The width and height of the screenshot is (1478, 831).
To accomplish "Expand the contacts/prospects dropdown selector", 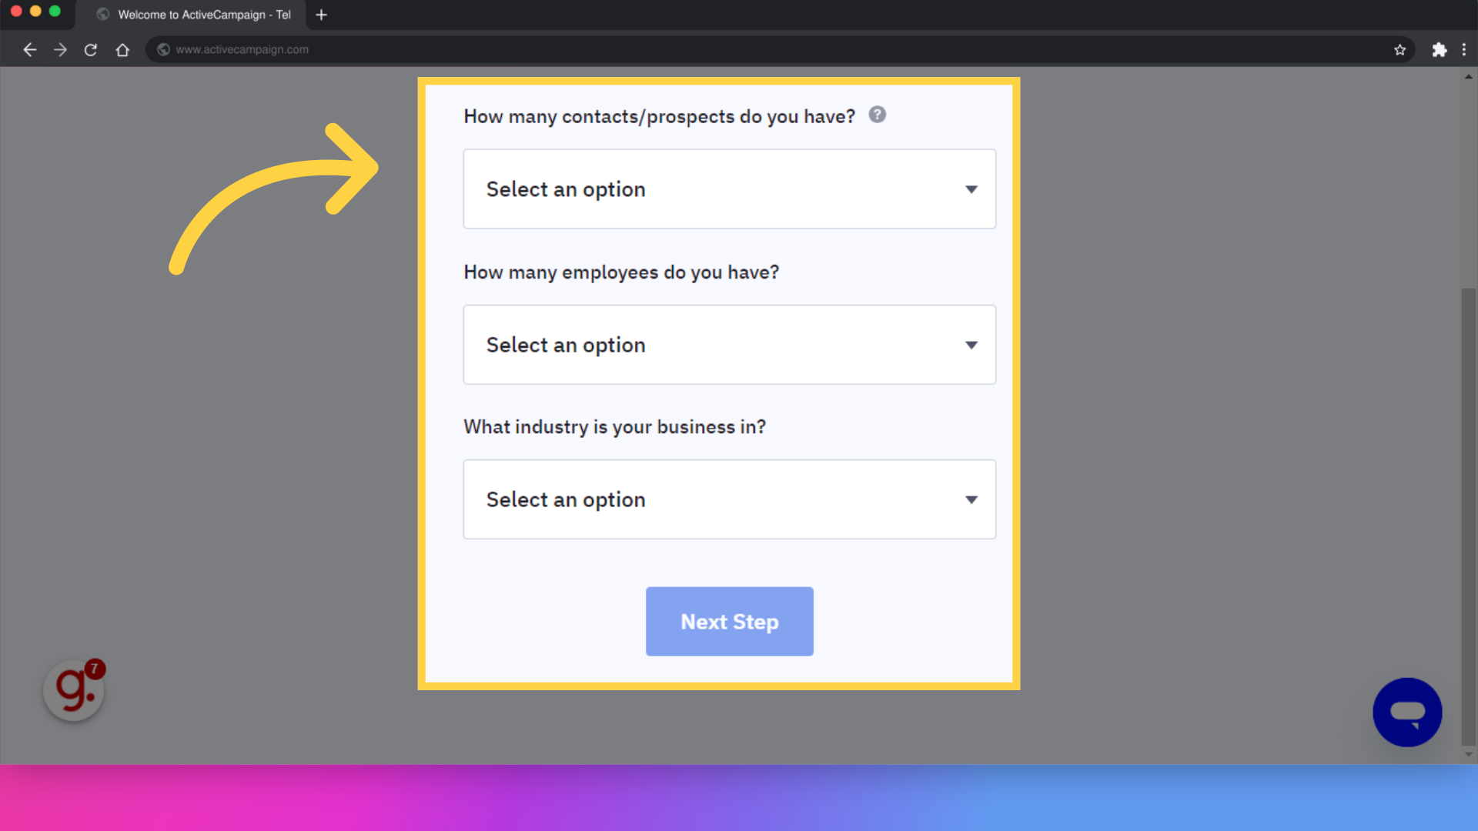I will [x=729, y=189].
